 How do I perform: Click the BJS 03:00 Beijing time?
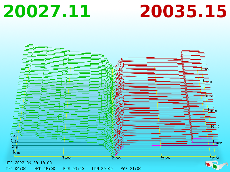74,169
